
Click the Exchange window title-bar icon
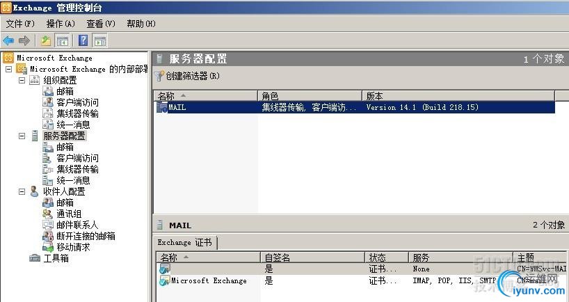coord(6,7)
